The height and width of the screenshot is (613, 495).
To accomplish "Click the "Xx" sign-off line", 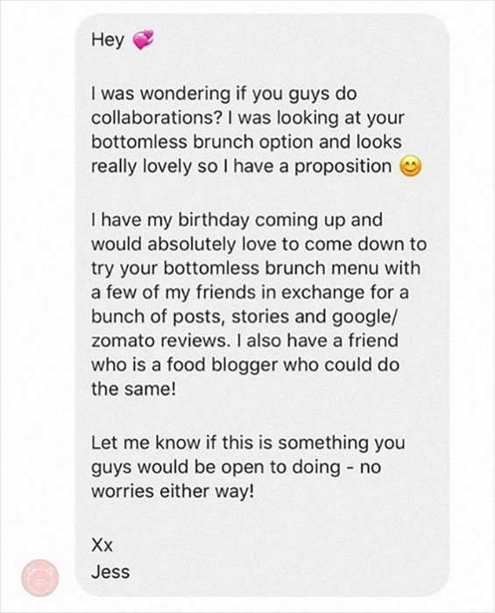I will point(102,545).
